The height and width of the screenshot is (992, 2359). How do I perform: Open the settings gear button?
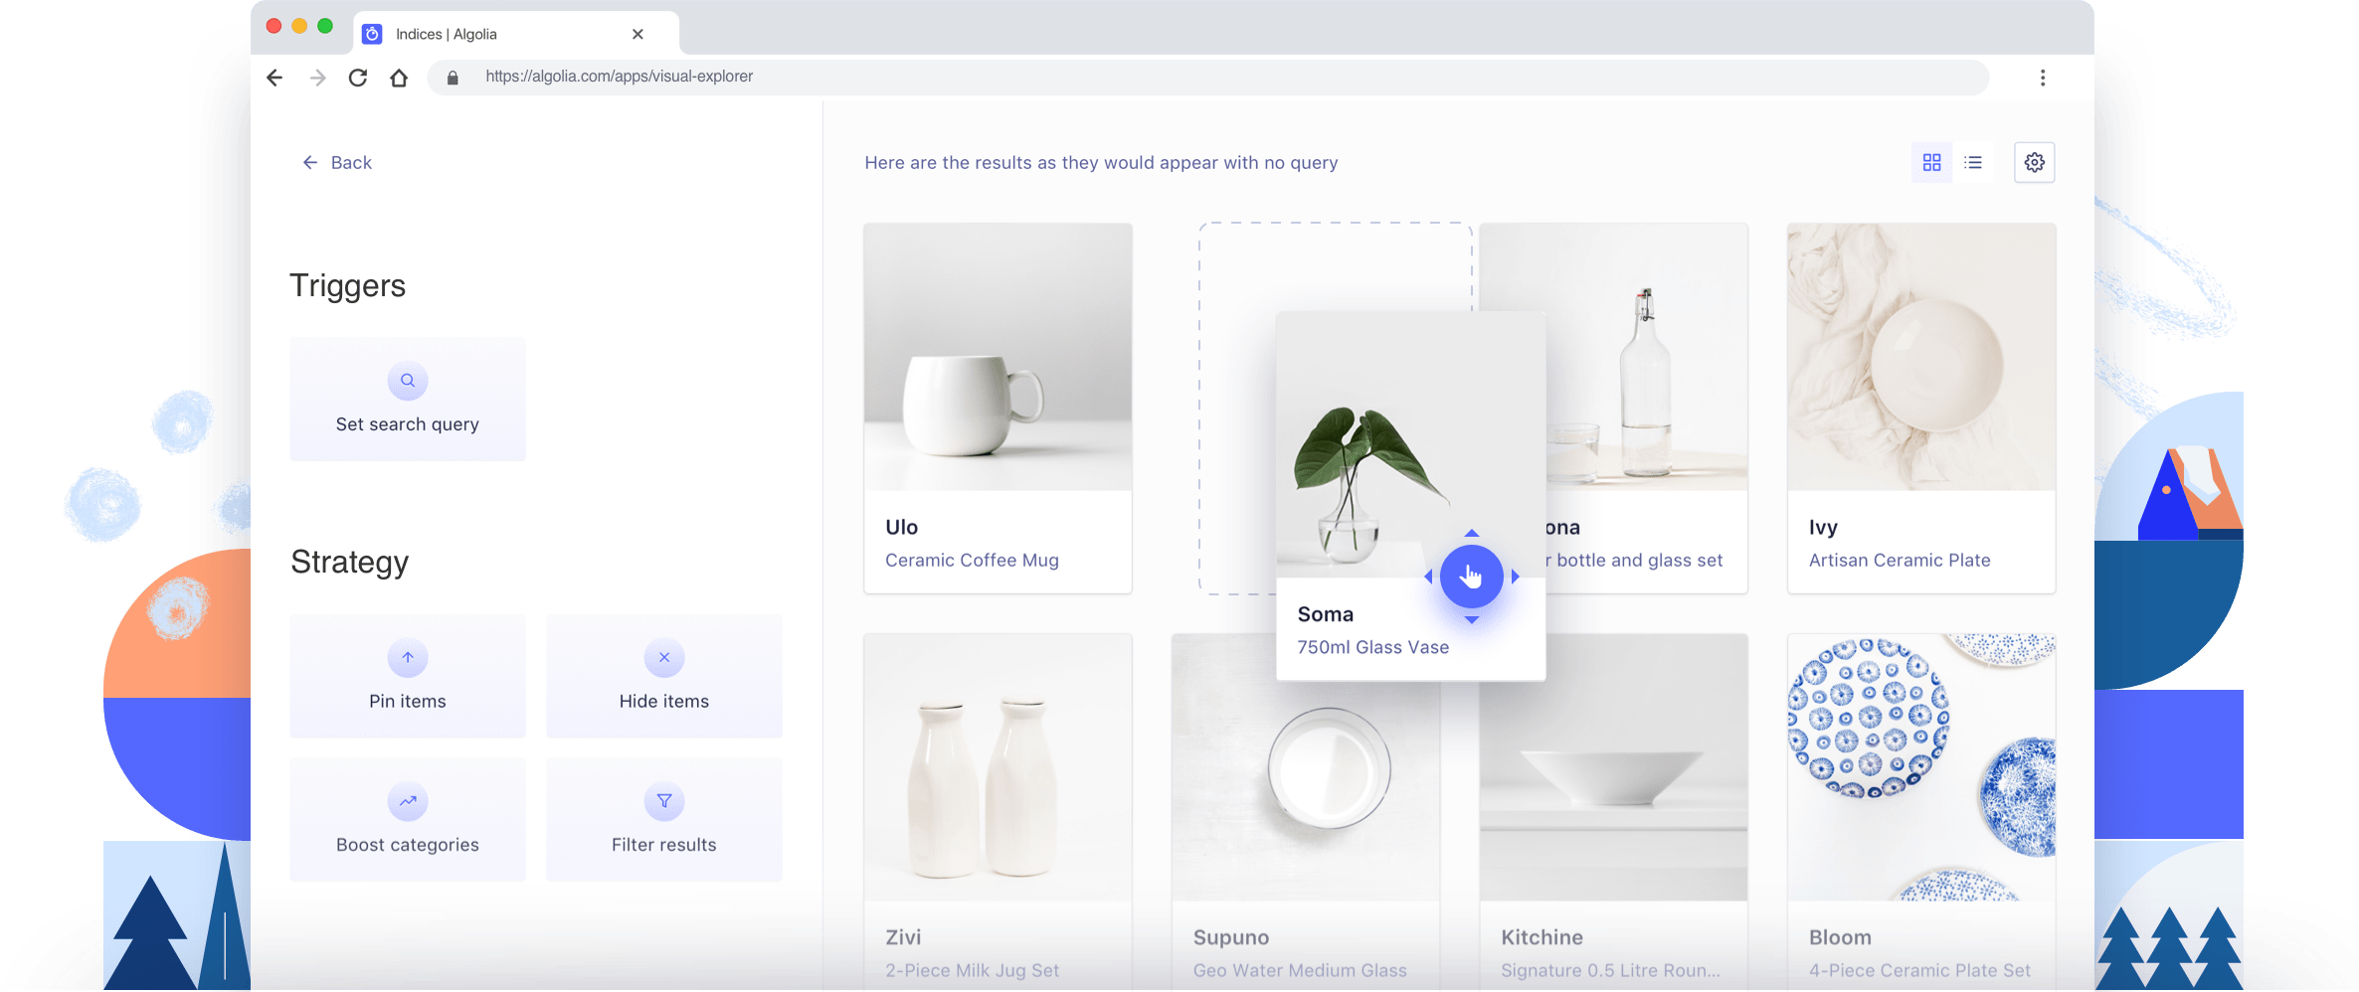[x=2035, y=162]
